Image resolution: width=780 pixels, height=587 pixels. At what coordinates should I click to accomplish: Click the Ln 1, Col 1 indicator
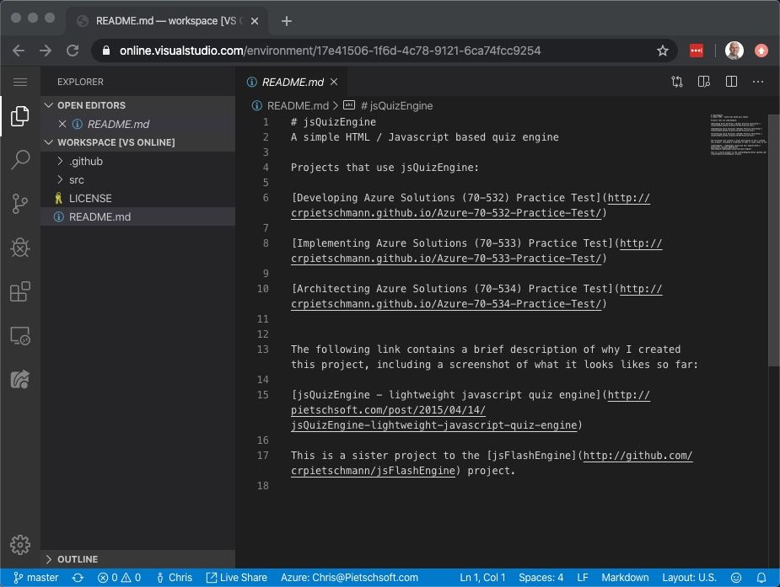482,578
